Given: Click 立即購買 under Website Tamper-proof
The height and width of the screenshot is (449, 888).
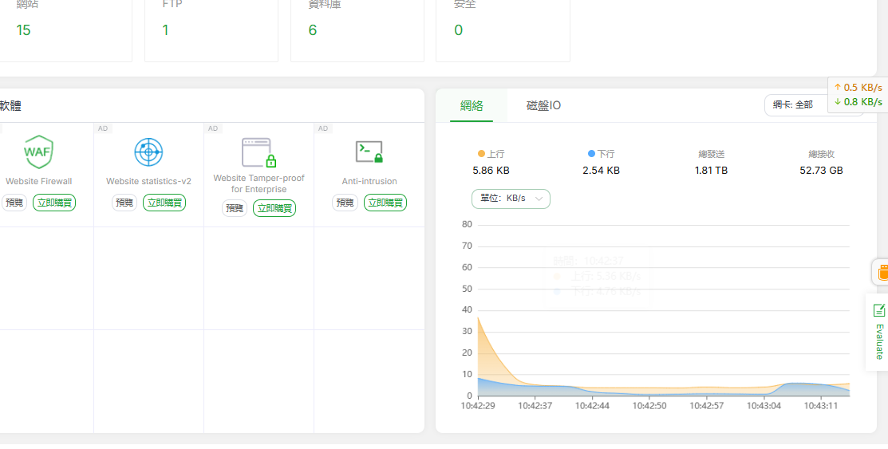Looking at the screenshot, I should point(274,208).
